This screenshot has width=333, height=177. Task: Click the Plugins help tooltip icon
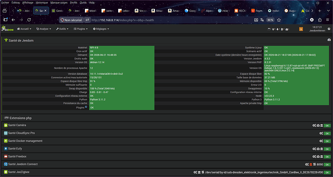[x=86, y=107]
